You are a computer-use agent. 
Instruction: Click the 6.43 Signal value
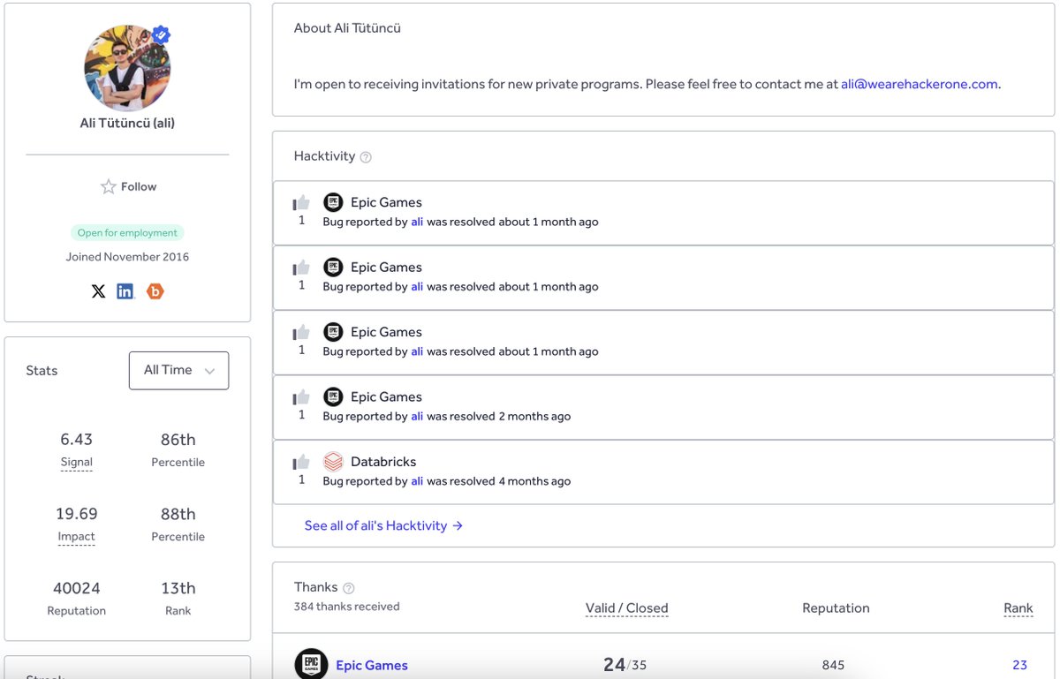pos(77,440)
